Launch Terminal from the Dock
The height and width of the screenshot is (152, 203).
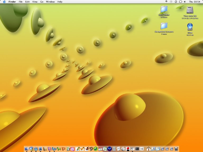pos(137,149)
